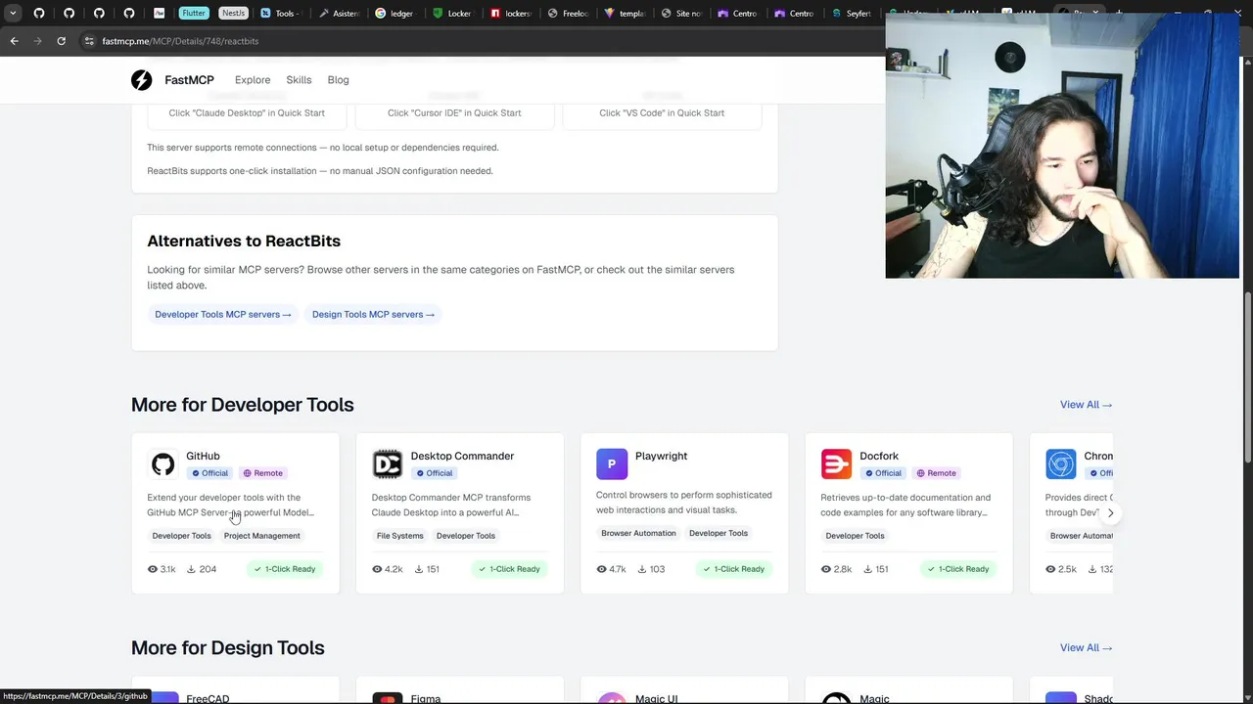The width and height of the screenshot is (1253, 704).
Task: Click the FastMCP brand name text
Action: 189,80
